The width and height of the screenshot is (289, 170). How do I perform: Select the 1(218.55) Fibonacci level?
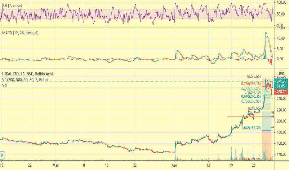(x=254, y=108)
